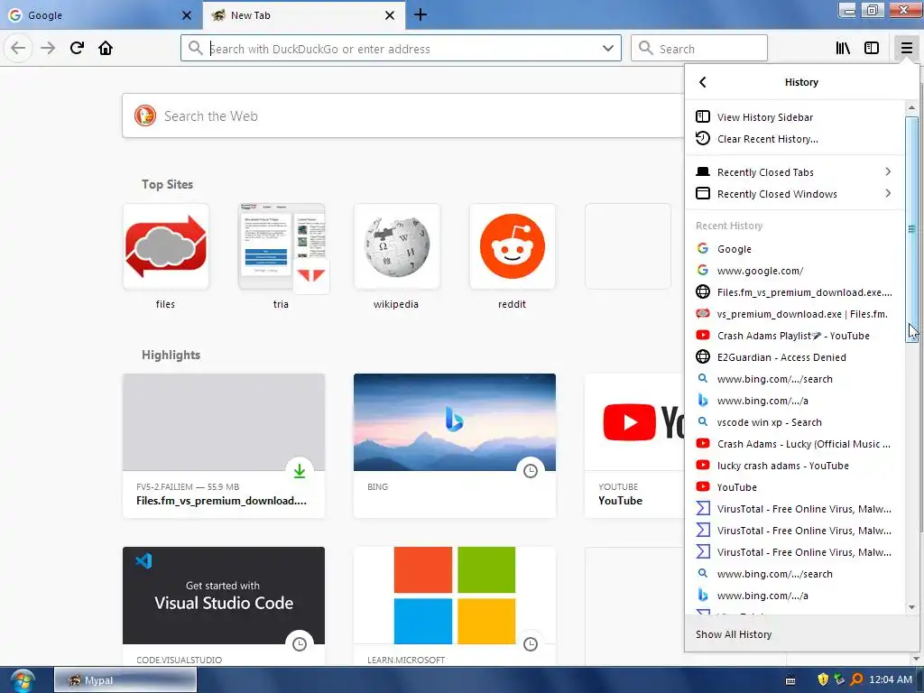This screenshot has height=693, width=924.
Task: Open the Visual Studio Code highlight card
Action: [x=224, y=606]
